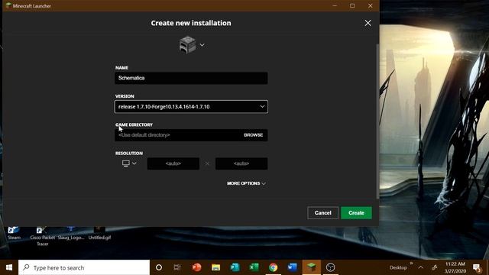Click the Desktop toolbar label on taskbar

click(398, 268)
